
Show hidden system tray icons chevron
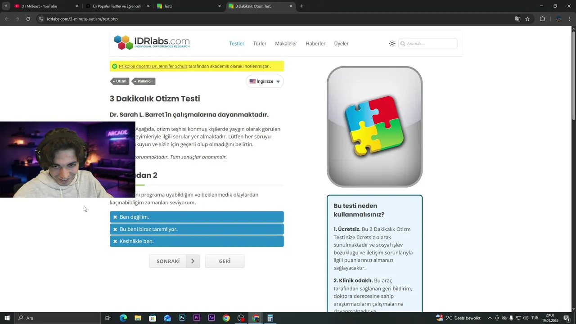[x=490, y=318]
